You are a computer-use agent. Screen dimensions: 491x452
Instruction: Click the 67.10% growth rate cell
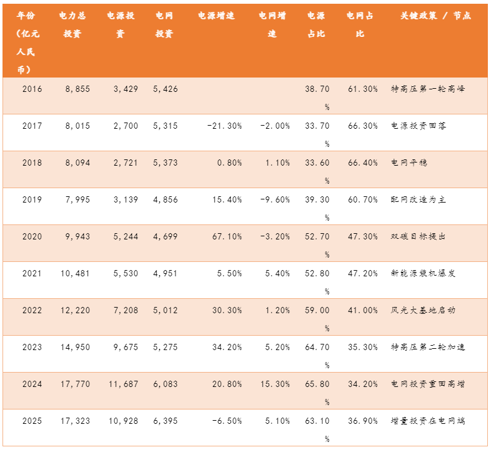[x=224, y=237]
